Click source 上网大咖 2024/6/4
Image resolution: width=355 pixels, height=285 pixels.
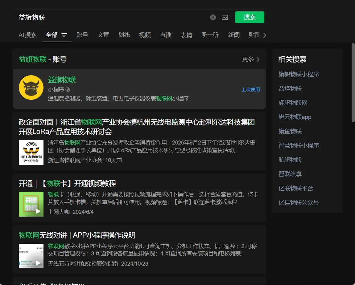(71, 212)
